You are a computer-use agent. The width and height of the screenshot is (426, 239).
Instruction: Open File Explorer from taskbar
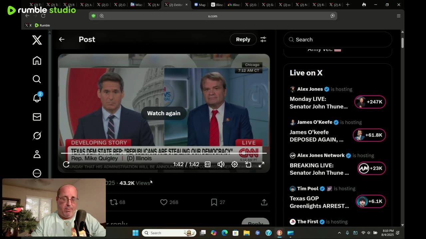click(x=247, y=233)
